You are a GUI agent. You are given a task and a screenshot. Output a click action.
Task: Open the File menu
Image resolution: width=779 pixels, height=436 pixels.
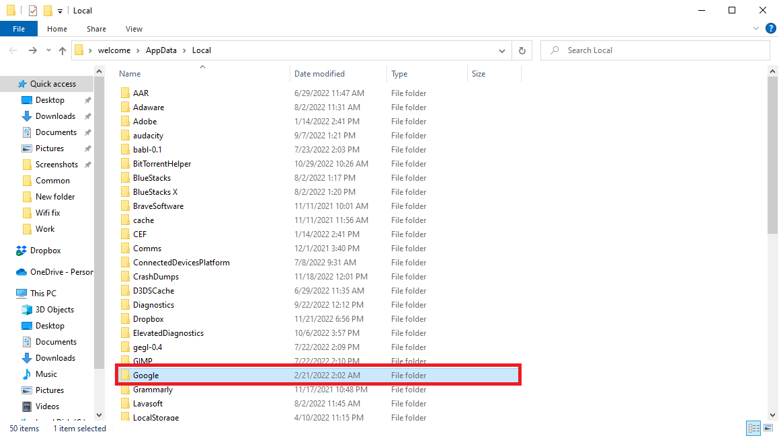click(x=19, y=29)
